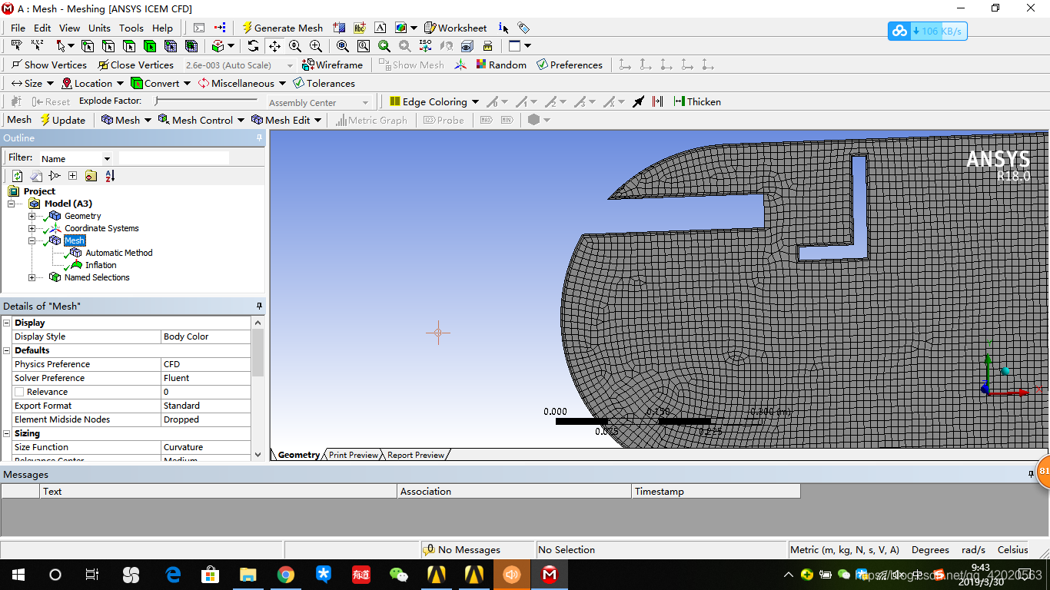Viewport: 1050px width, 590px height.
Task: Click the Rotate view tool icon
Action: click(x=254, y=46)
